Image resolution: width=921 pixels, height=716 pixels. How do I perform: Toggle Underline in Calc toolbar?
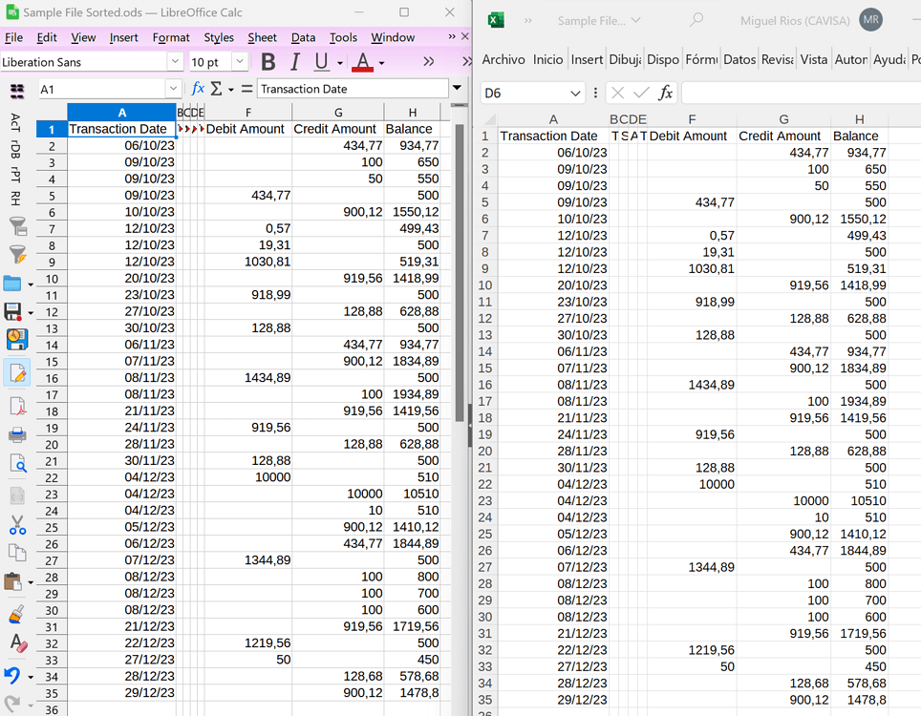(x=321, y=62)
